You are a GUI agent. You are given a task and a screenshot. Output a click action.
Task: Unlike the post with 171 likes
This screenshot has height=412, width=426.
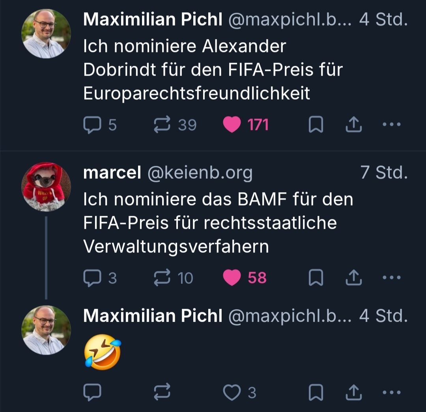(232, 125)
